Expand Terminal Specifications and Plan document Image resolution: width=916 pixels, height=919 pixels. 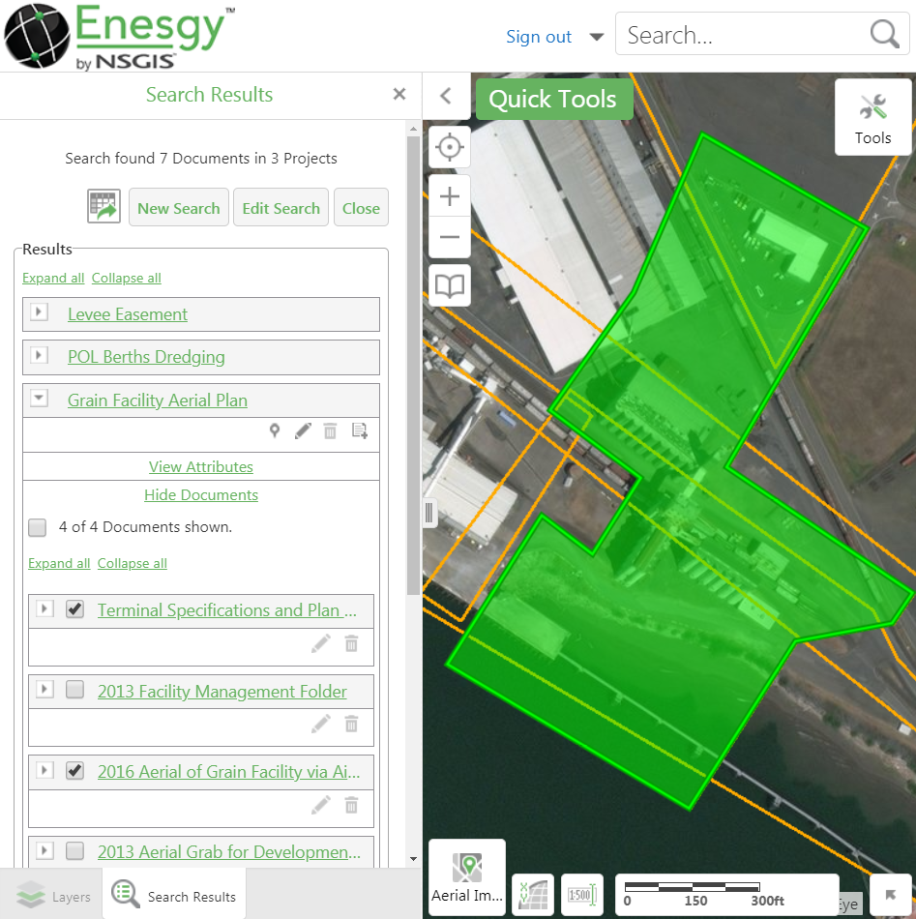pyautogui.click(x=44, y=608)
